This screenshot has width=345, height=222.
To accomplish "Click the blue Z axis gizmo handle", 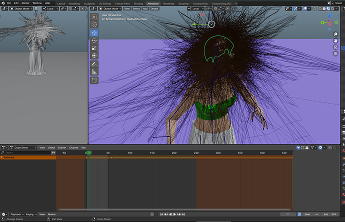I will [329, 16].
